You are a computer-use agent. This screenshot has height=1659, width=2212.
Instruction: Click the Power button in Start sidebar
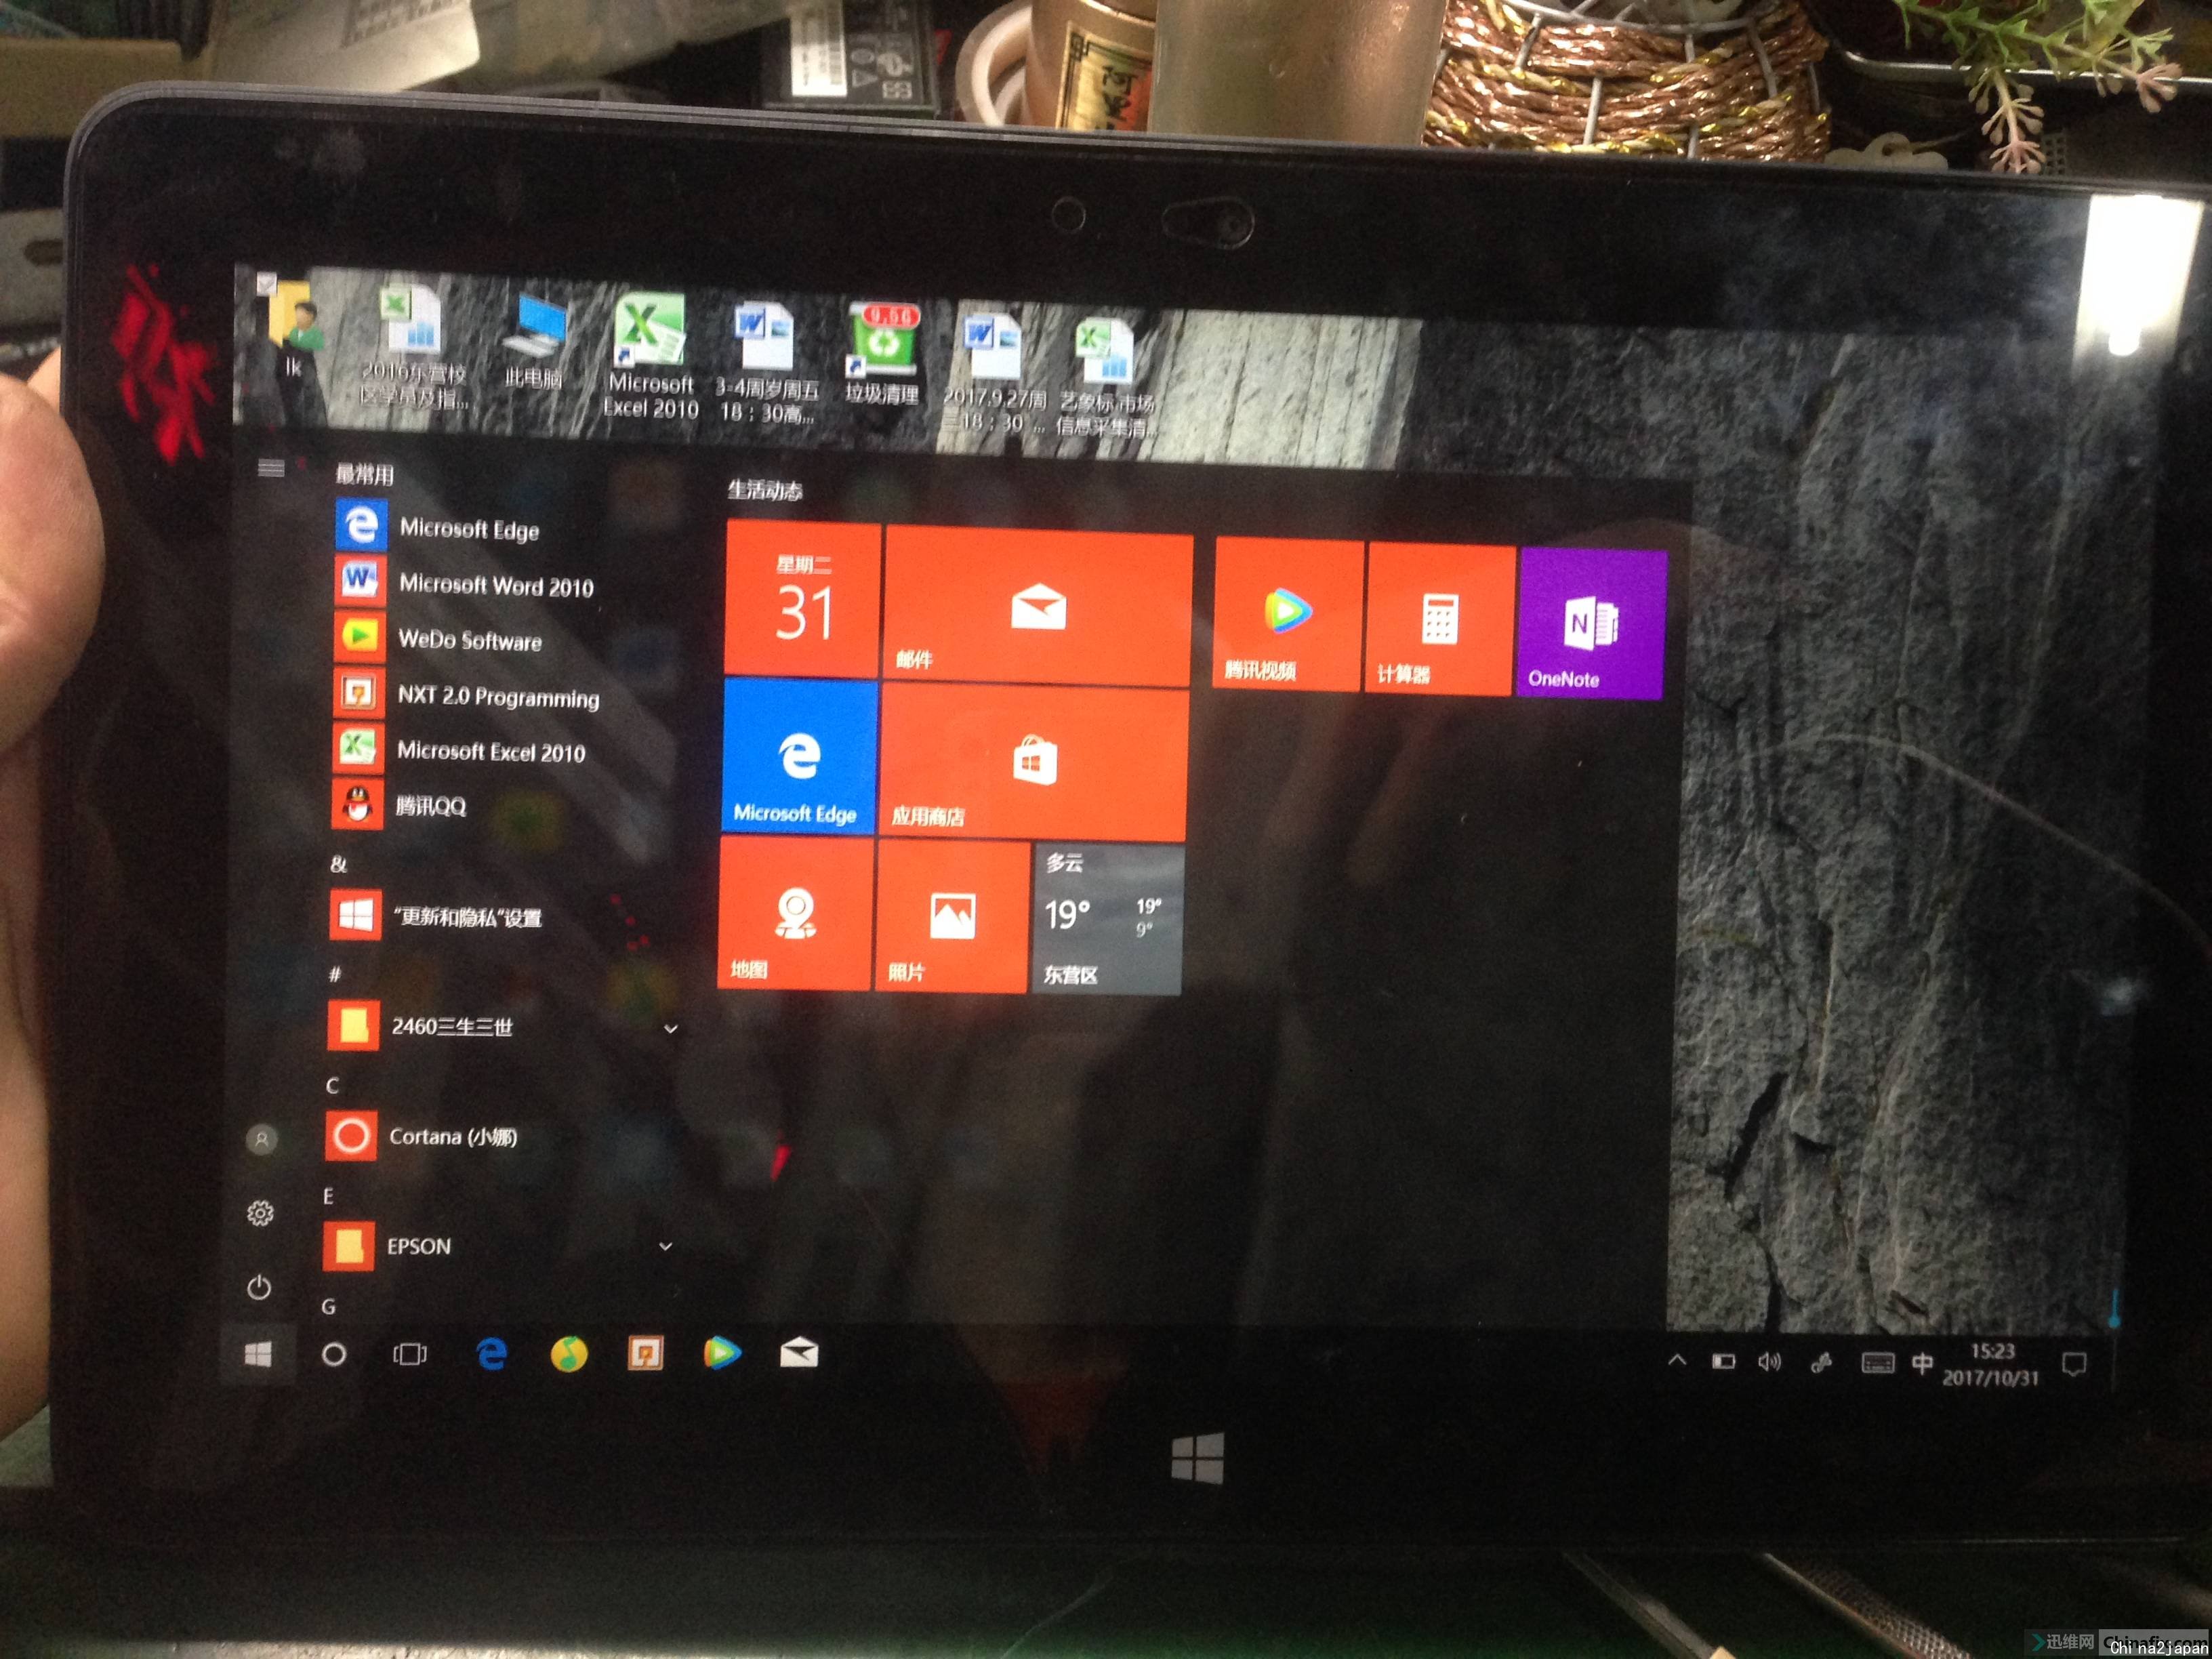[259, 1287]
